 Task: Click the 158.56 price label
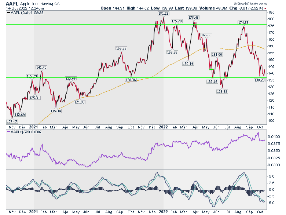tap(172, 52)
